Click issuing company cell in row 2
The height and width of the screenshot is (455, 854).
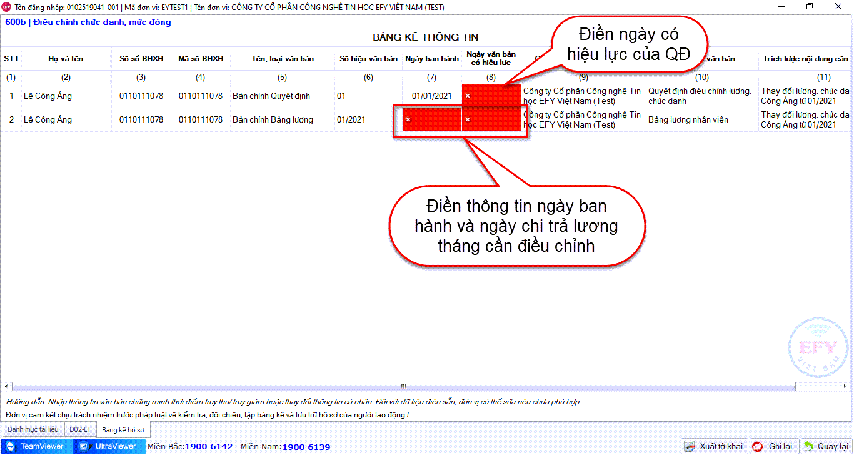pyautogui.click(x=583, y=119)
